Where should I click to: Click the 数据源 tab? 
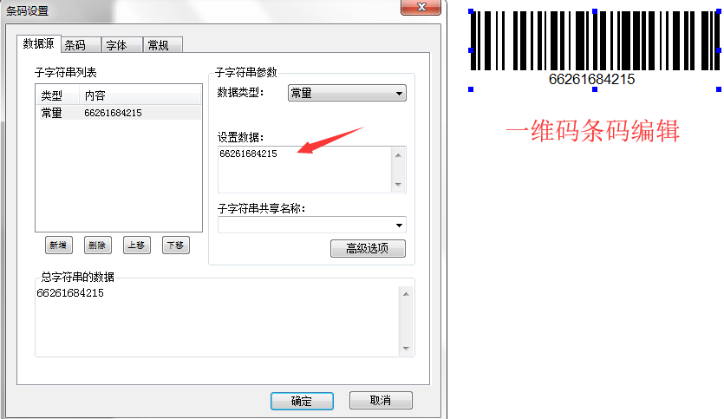pos(39,43)
